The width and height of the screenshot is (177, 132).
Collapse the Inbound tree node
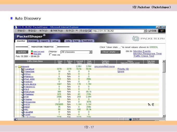point(16,67)
